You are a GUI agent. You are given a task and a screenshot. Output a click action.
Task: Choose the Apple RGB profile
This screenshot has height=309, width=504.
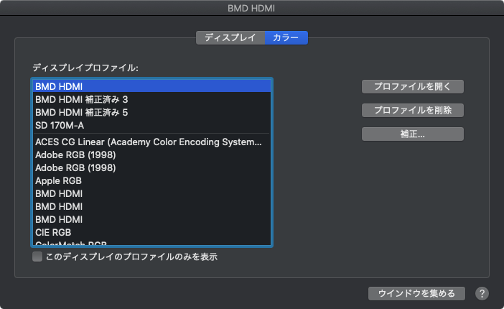pos(151,180)
